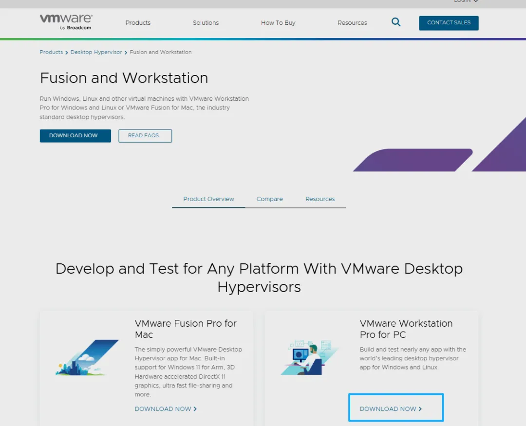Viewport: 526px width, 426px height.
Task: Switch to the Product Overview tab
Action: 208,199
